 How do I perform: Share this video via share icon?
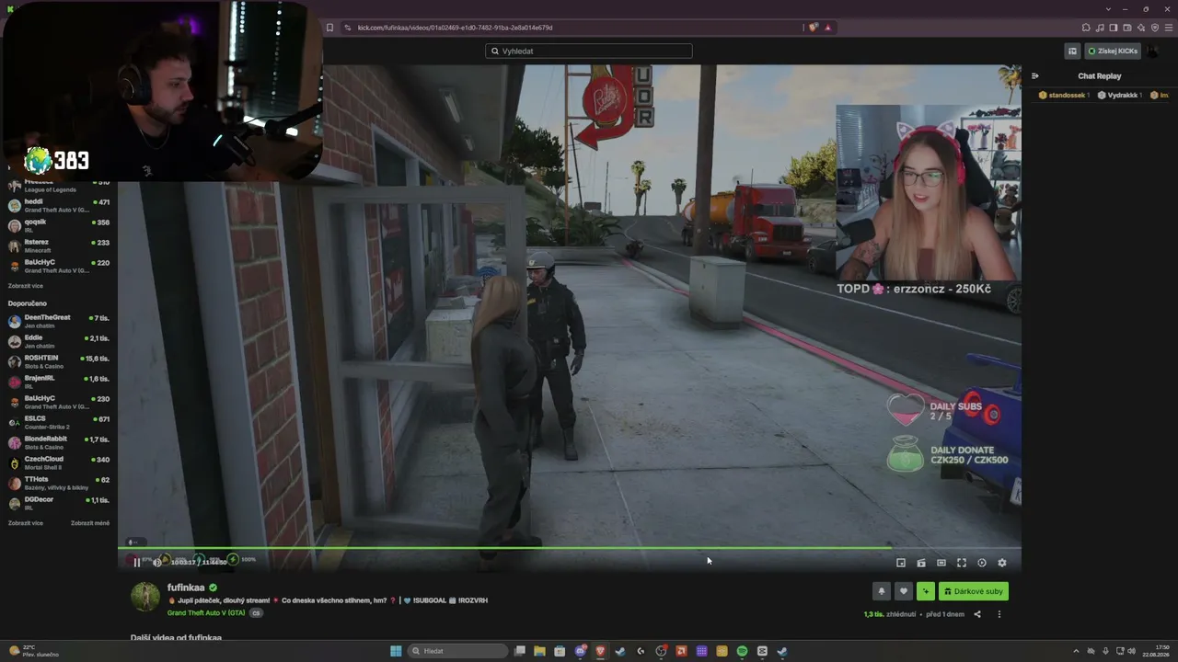(x=977, y=614)
